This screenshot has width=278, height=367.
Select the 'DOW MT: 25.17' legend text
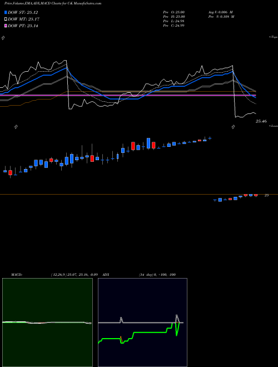point(24,19)
